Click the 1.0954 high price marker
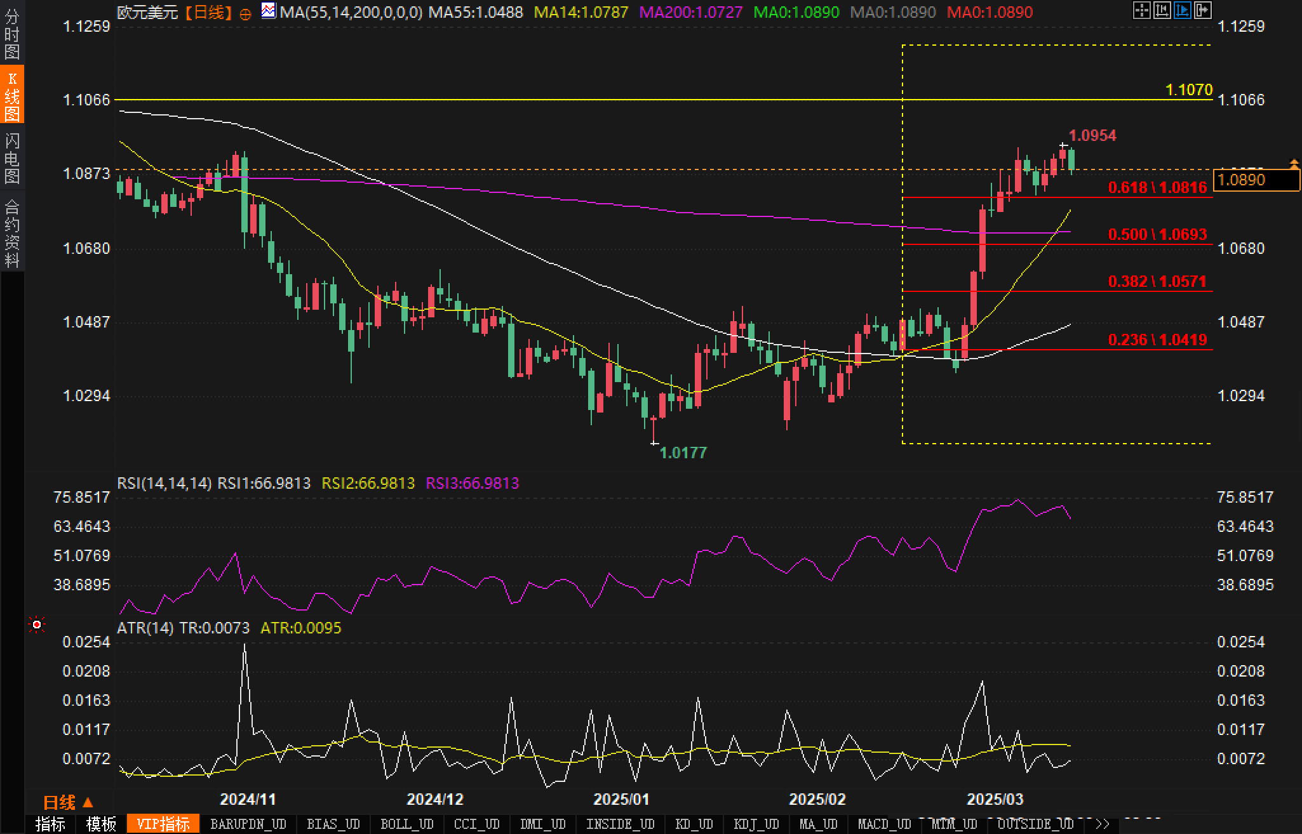The width and height of the screenshot is (1302, 834). click(x=1092, y=135)
